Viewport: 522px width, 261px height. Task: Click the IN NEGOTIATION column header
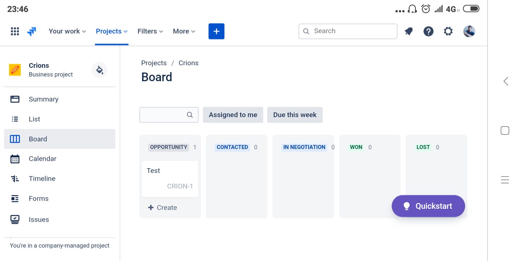[x=304, y=147]
